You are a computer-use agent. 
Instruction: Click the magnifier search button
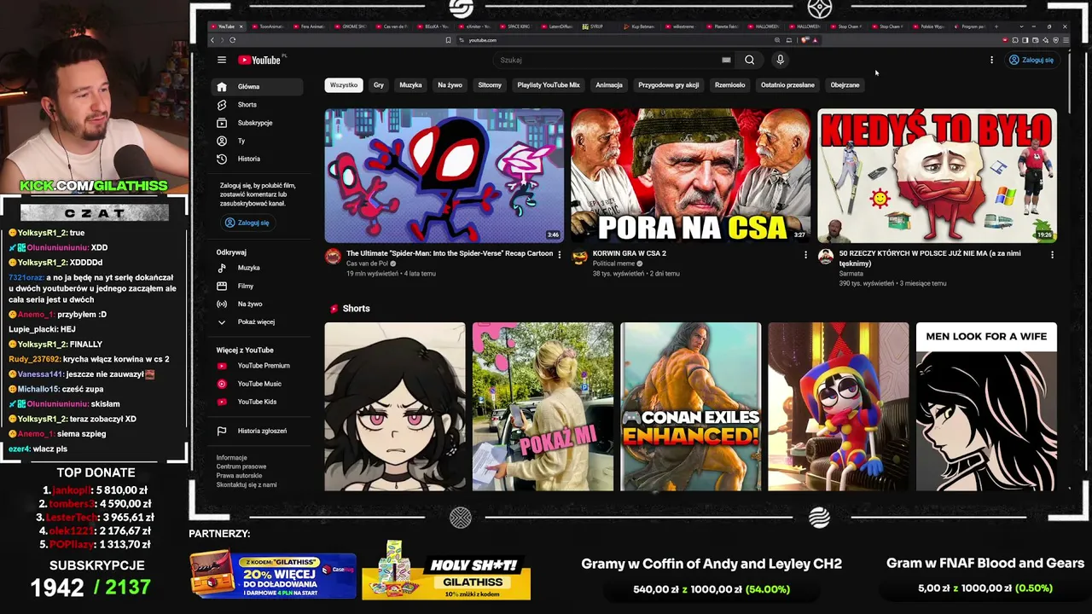click(749, 60)
